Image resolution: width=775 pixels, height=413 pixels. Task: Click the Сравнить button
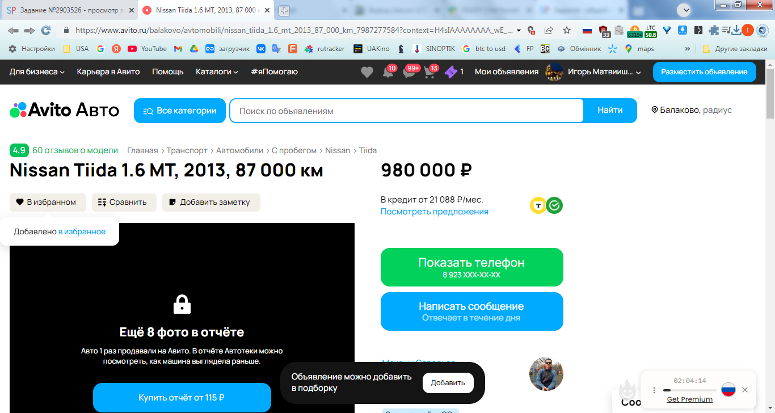point(124,203)
